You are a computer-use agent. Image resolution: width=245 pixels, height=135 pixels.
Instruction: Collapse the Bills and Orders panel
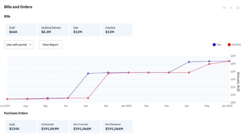point(231,8)
